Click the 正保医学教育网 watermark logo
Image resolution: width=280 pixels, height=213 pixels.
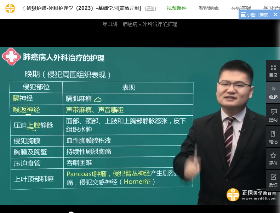pos(252,195)
